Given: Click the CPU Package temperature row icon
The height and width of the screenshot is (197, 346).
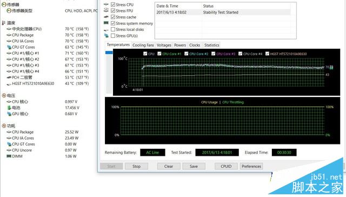Looking at the screenshot, I should [x=9, y=35].
